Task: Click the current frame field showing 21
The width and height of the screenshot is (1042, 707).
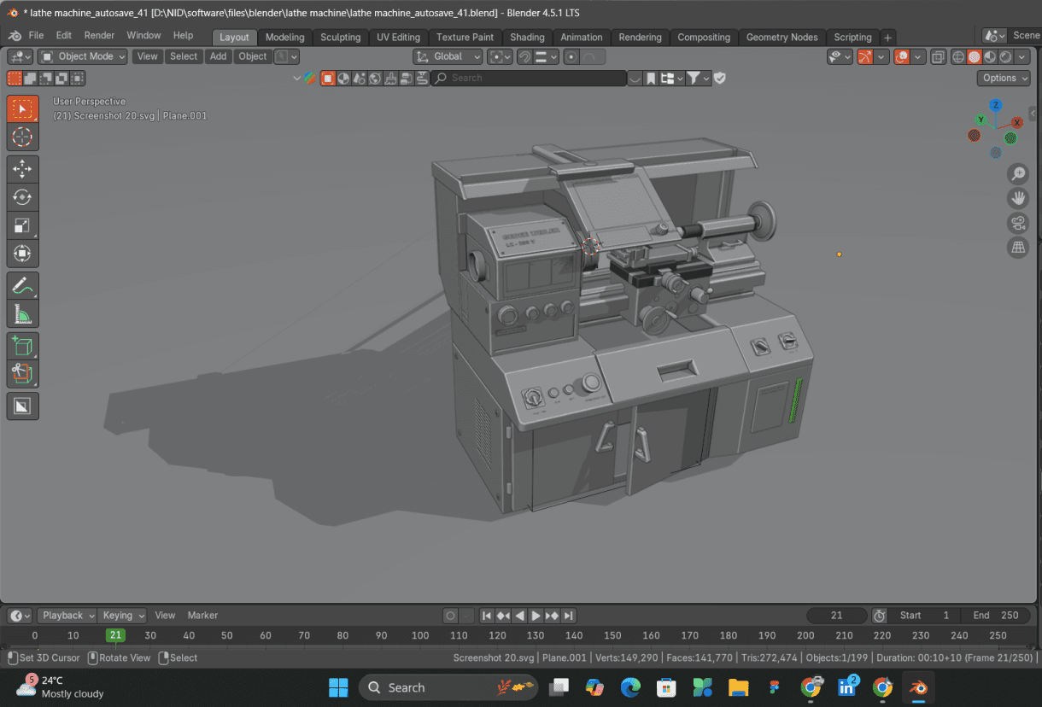Action: pyautogui.click(x=837, y=616)
